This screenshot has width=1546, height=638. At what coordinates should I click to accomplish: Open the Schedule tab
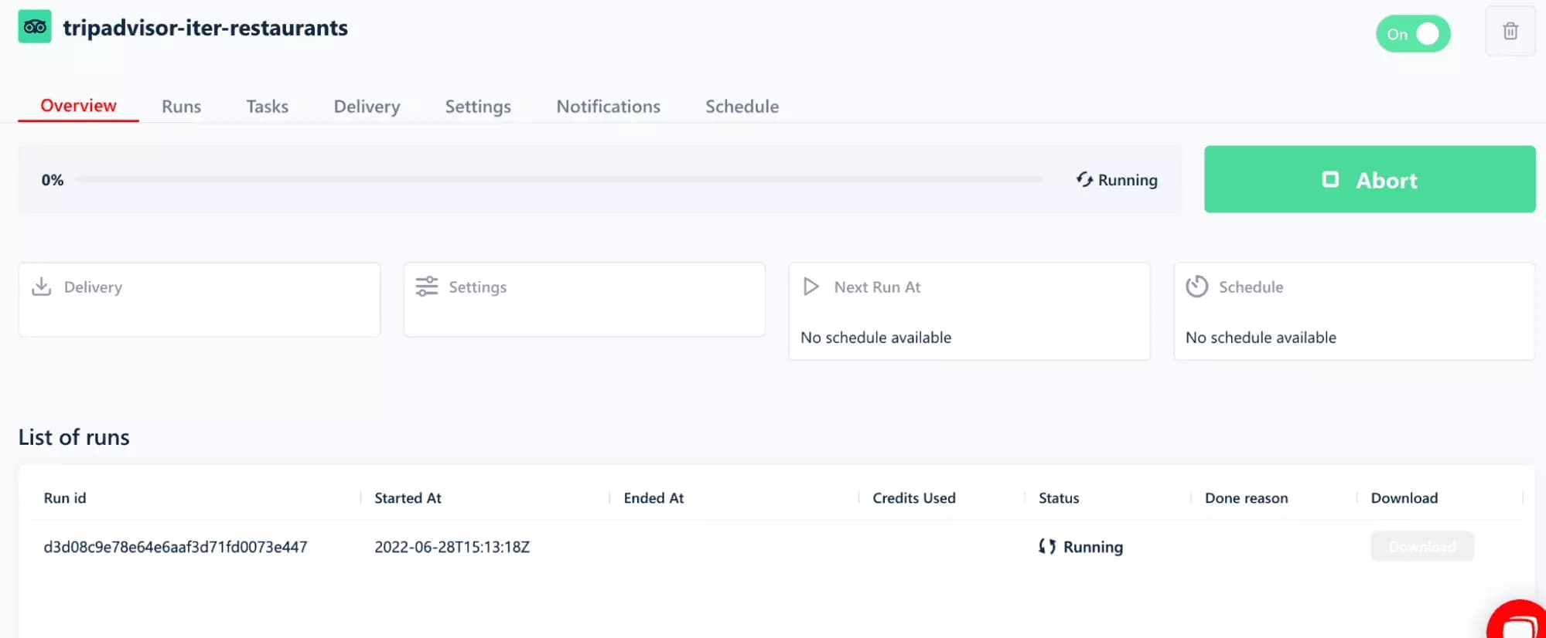(x=742, y=107)
